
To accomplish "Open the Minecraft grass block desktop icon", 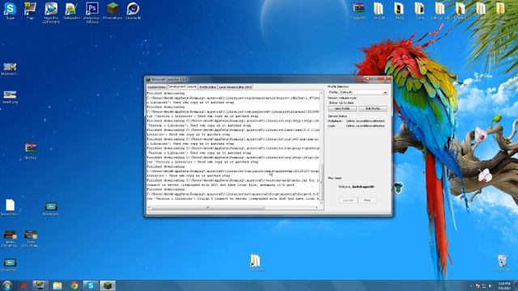I will tap(113, 10).
